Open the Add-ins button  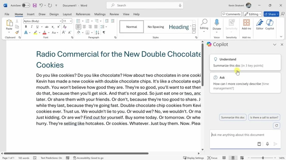point(246,24)
